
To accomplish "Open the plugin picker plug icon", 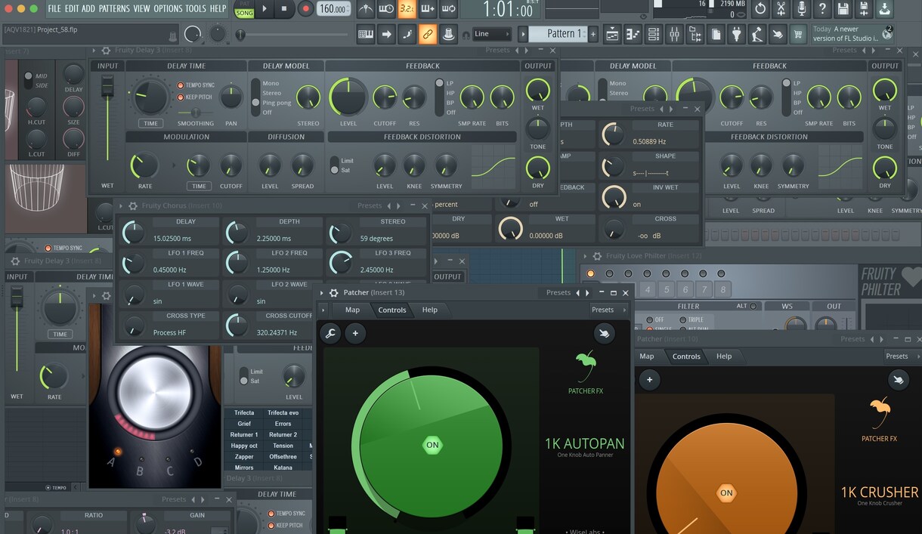I will tap(736, 34).
